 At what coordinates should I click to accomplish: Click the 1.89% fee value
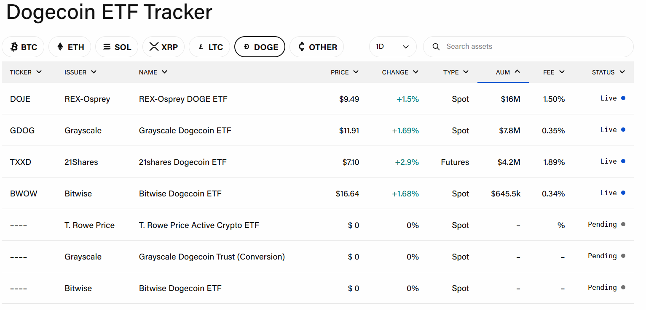pyautogui.click(x=554, y=162)
